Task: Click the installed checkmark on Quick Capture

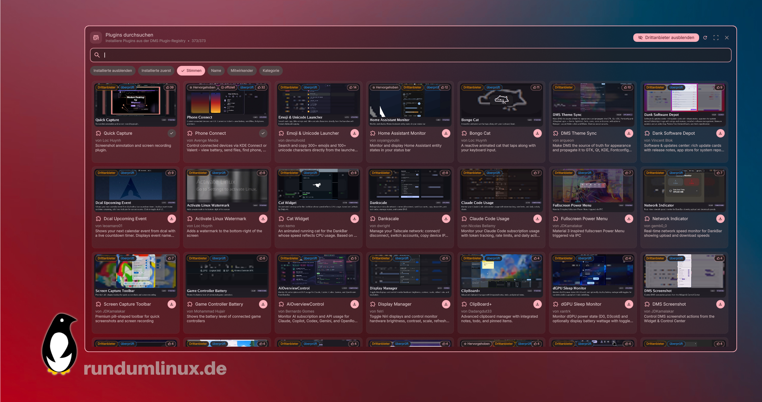Action: [171, 133]
